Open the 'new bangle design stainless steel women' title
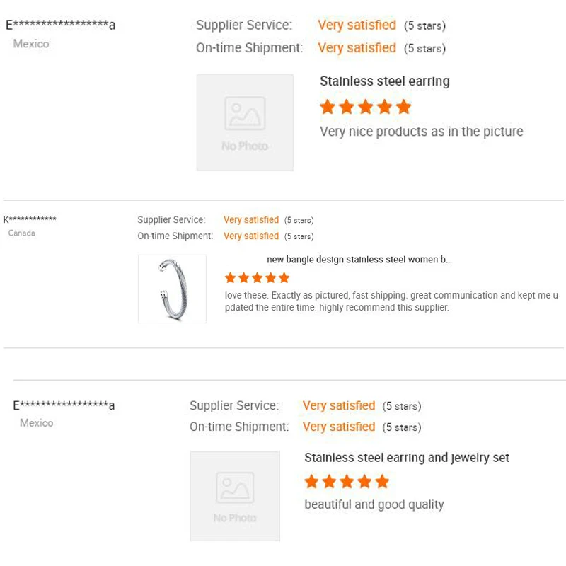 point(359,260)
